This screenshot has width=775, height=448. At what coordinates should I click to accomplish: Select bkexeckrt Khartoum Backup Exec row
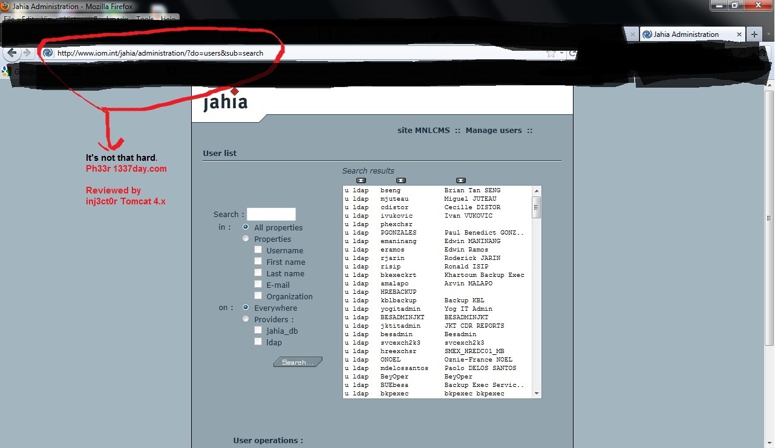click(x=437, y=275)
